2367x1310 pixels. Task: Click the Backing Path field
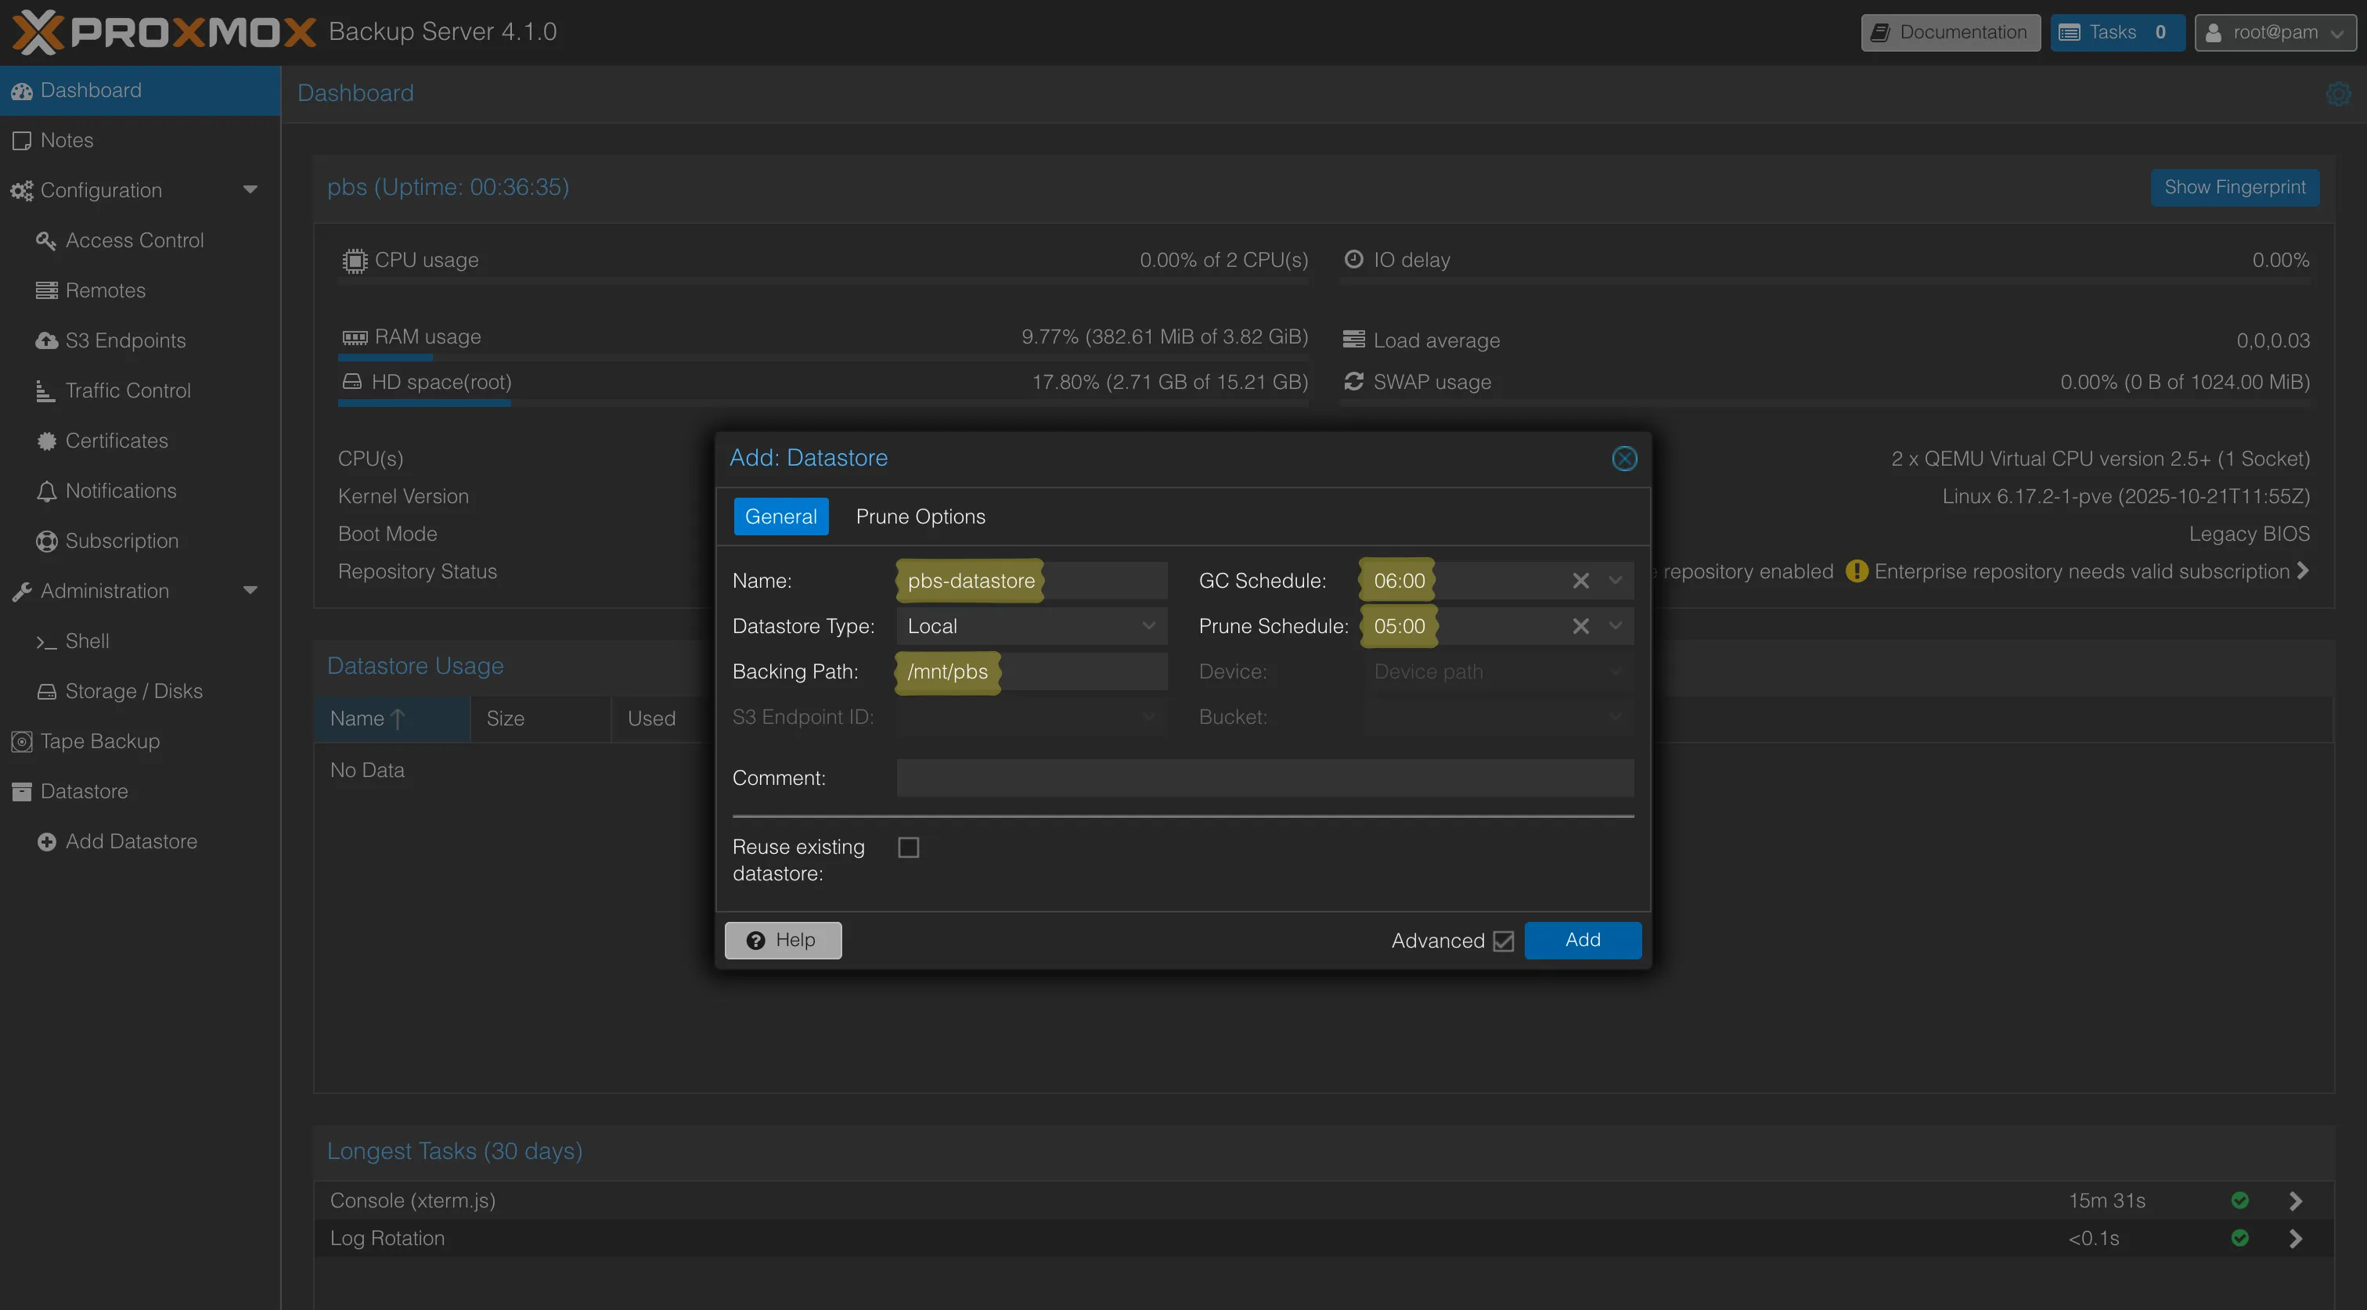(1031, 671)
